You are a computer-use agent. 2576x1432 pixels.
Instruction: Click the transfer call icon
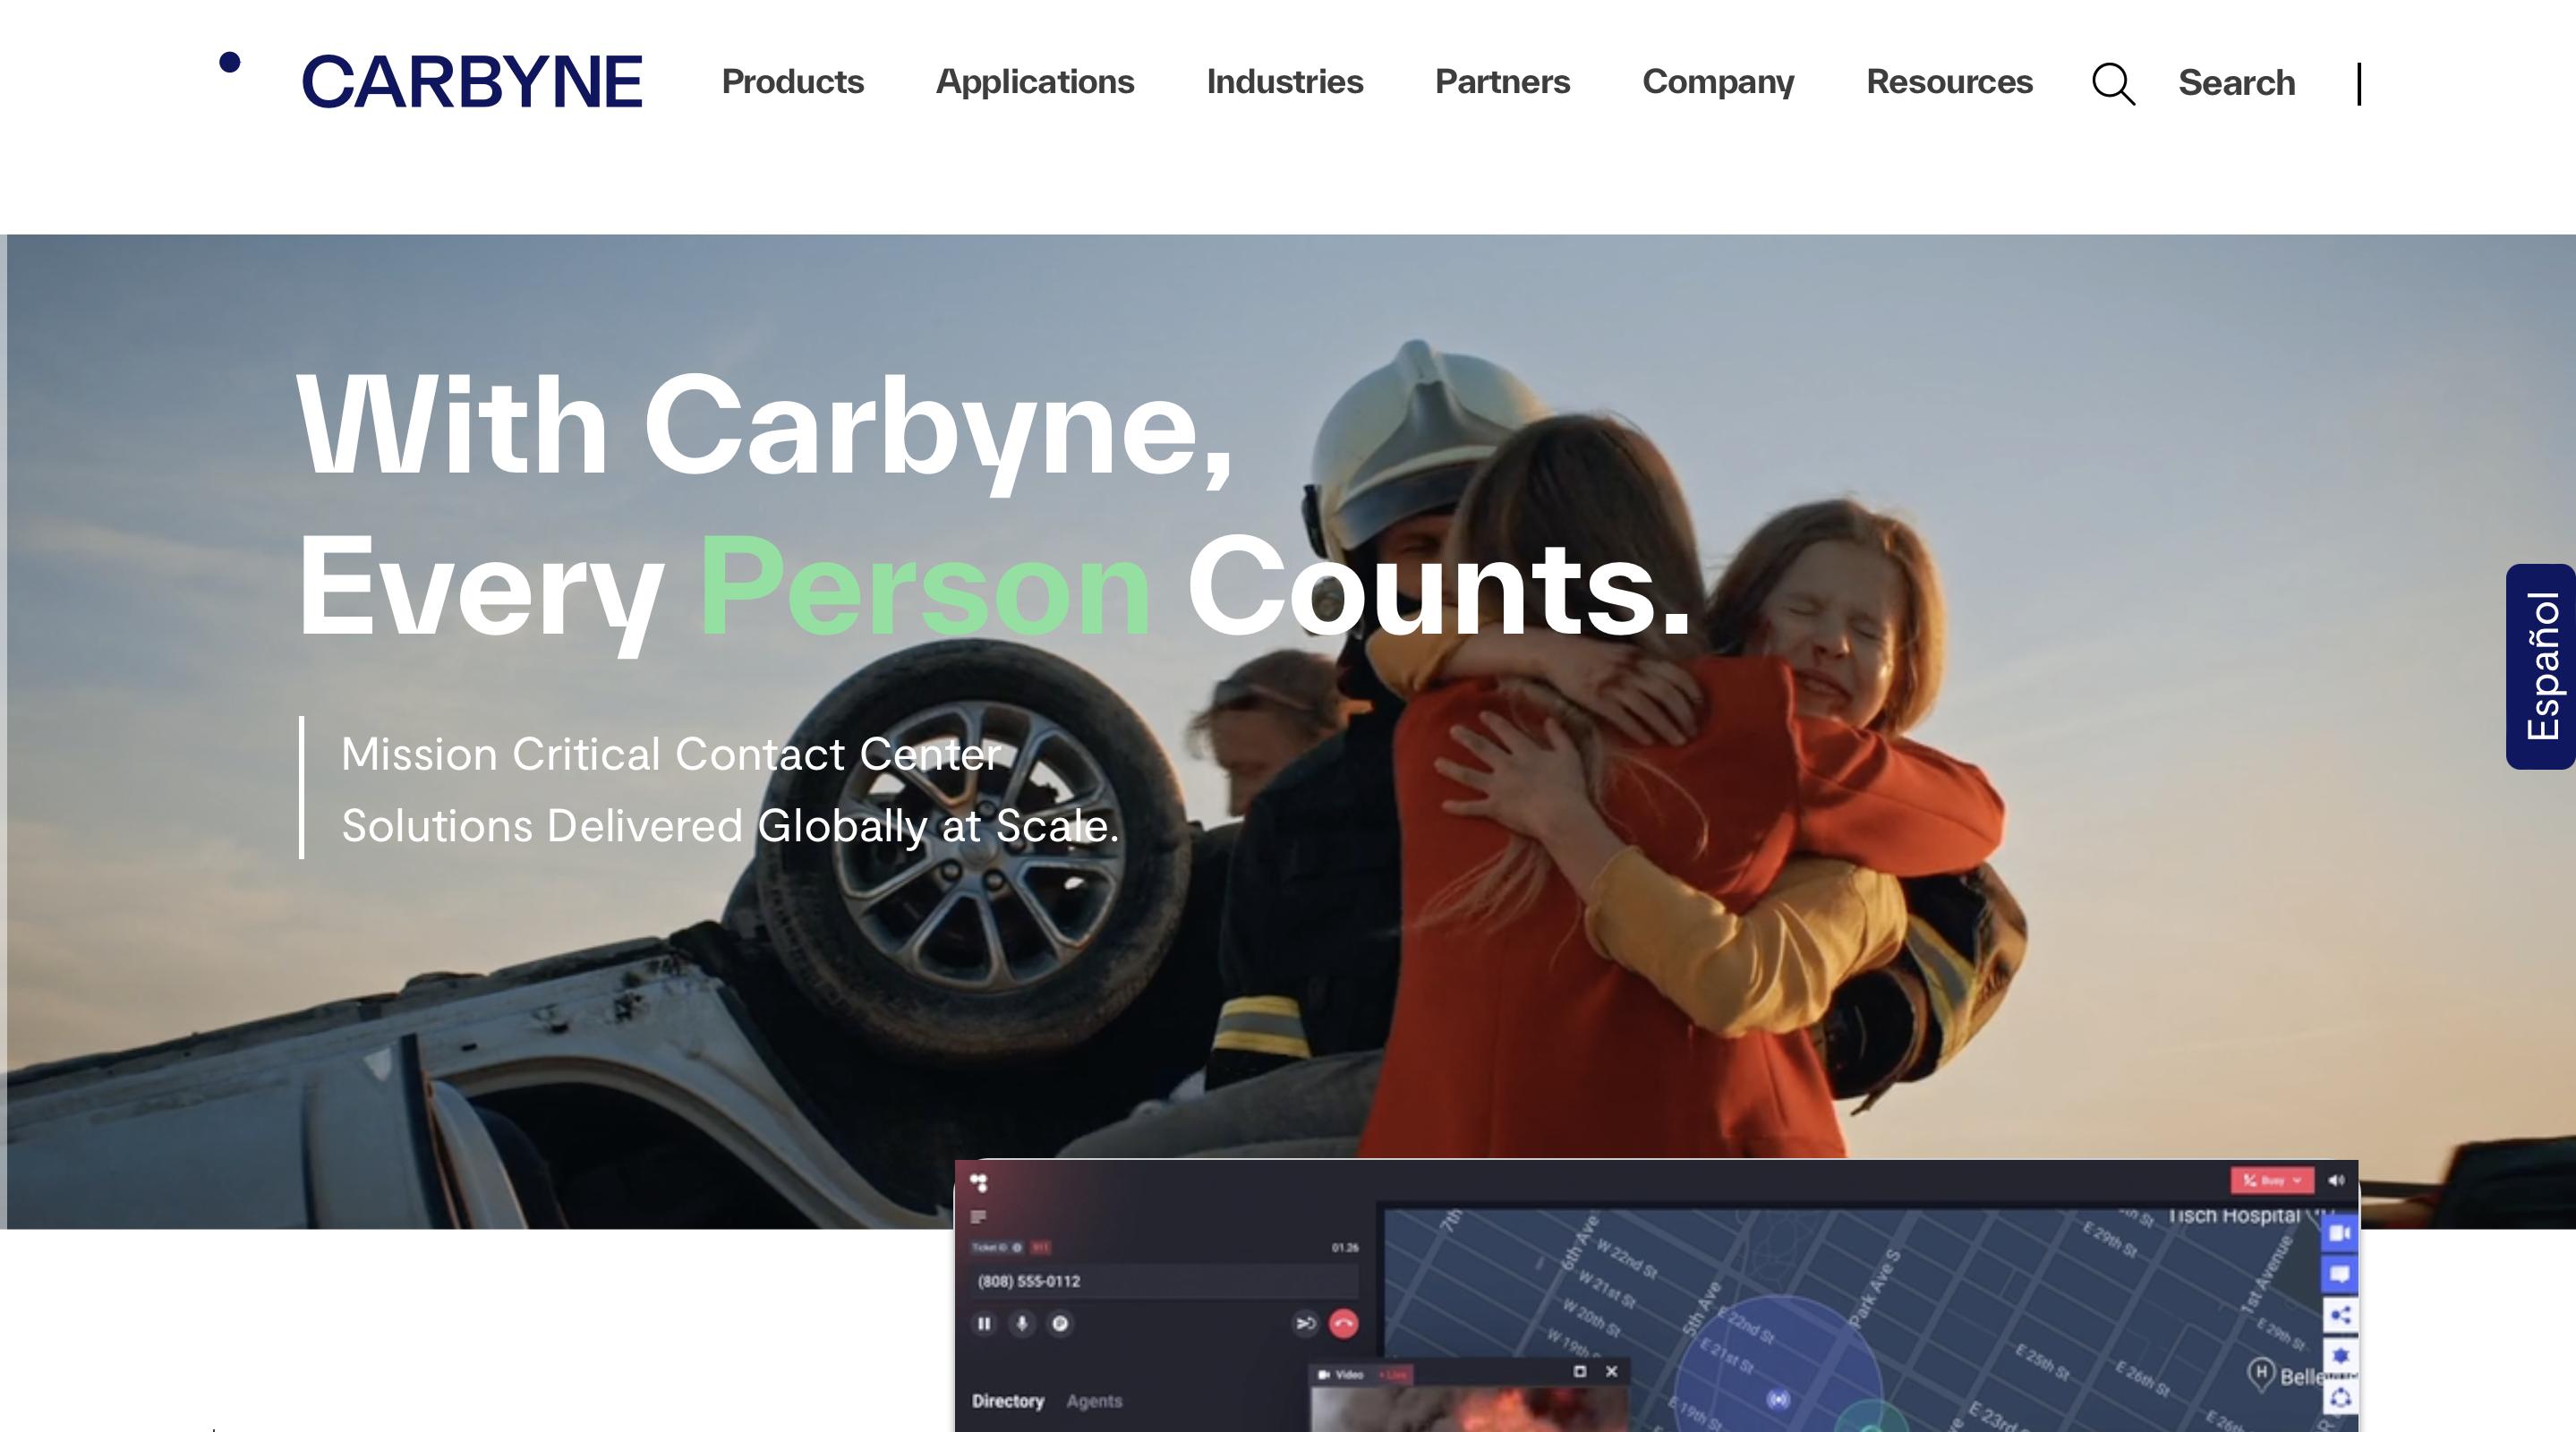pyautogui.click(x=1305, y=1323)
